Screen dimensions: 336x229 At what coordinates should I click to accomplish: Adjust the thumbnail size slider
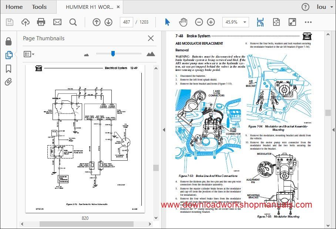113,54
